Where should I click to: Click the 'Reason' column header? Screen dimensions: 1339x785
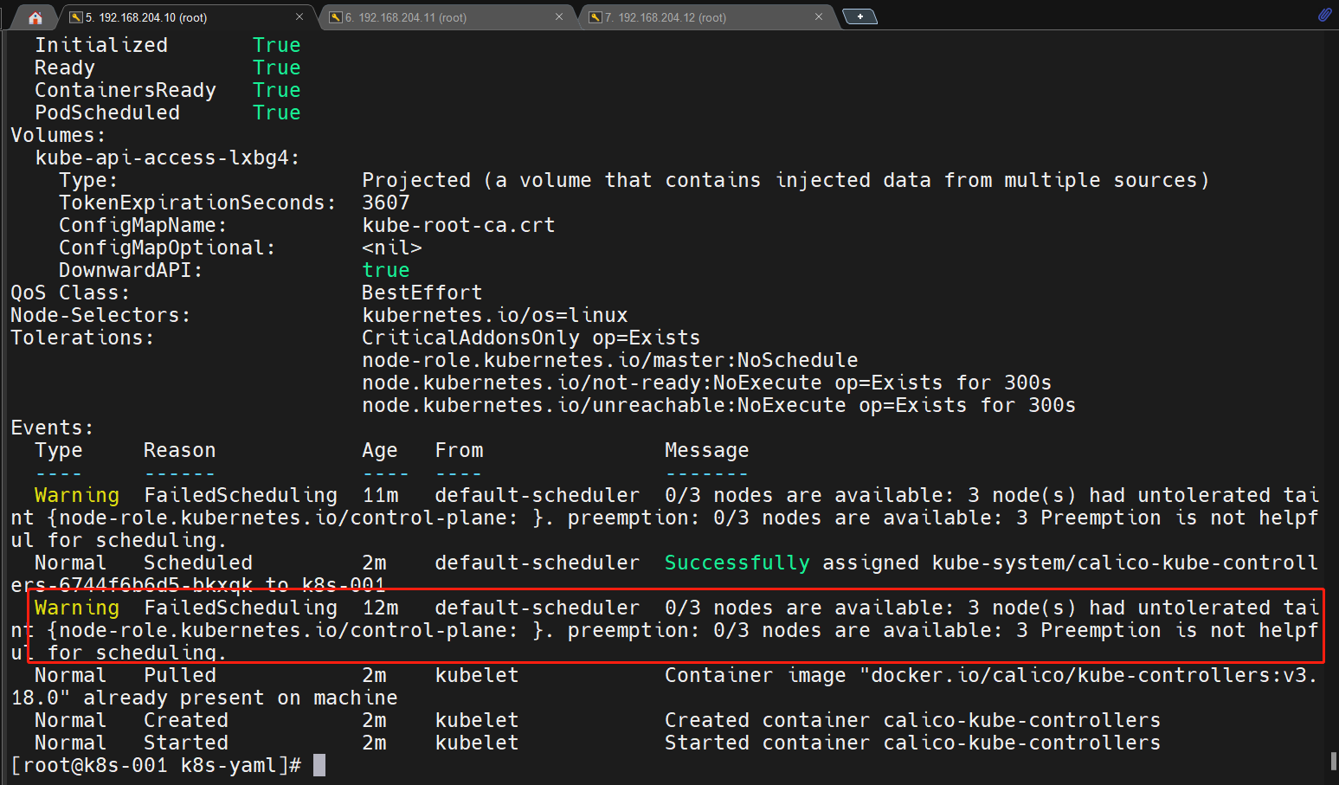(x=180, y=450)
